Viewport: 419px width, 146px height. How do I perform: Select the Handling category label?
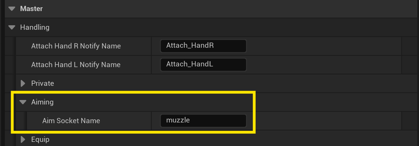click(x=35, y=27)
